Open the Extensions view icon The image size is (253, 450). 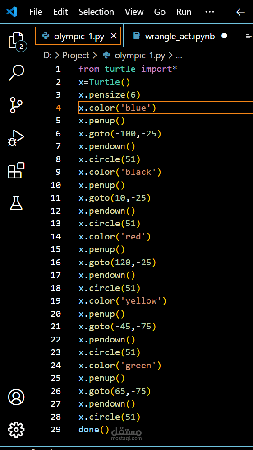tap(16, 170)
